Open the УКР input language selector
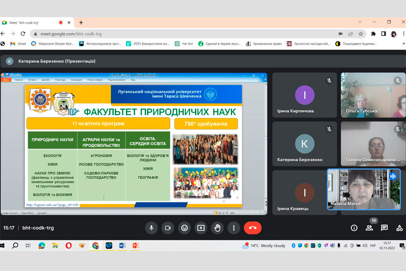Image resolution: width=406 pixels, height=271 pixels. pos(373,246)
